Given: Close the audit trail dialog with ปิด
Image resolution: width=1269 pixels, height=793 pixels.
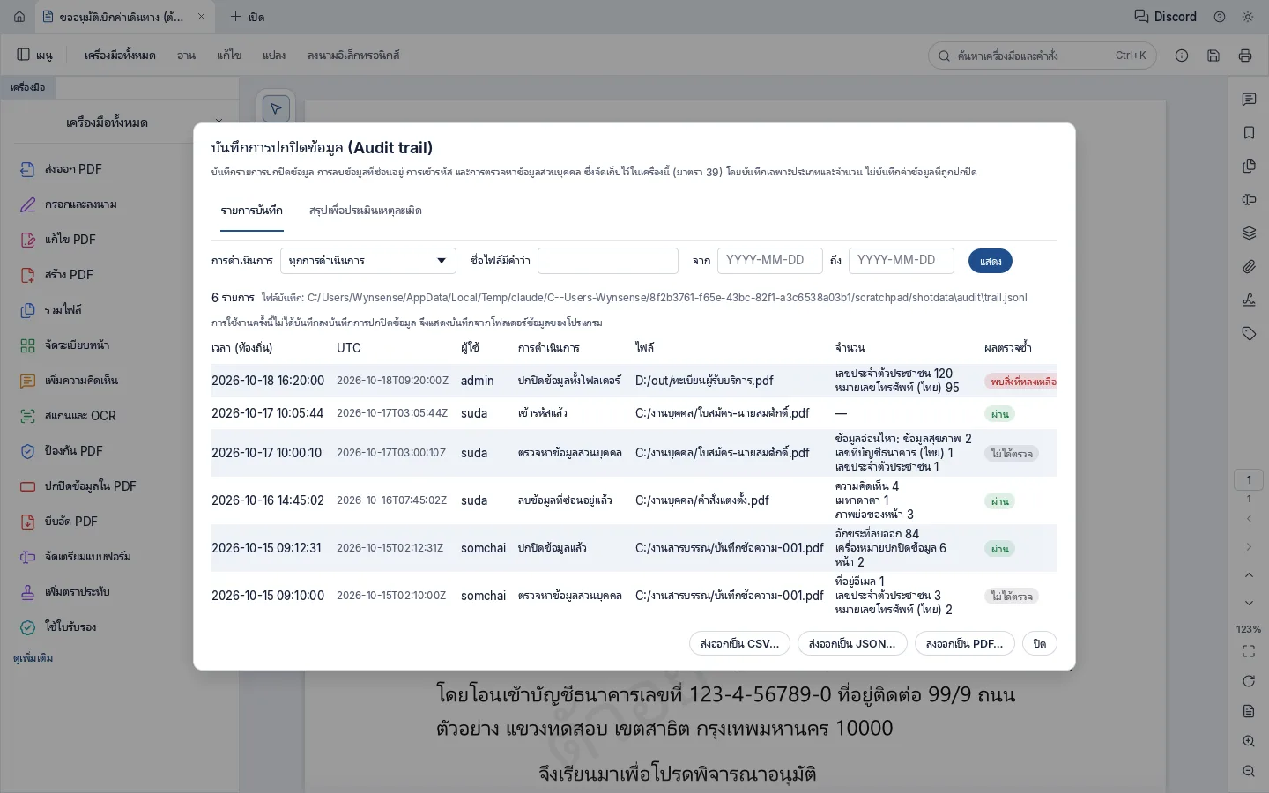Looking at the screenshot, I should coord(1040,644).
